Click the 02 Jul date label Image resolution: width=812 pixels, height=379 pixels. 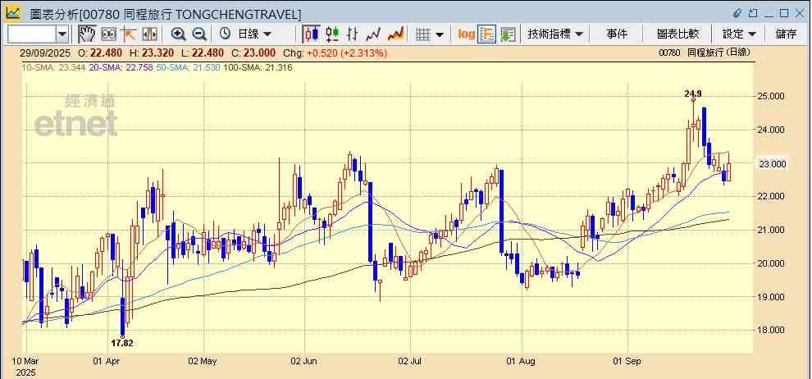coord(410,361)
